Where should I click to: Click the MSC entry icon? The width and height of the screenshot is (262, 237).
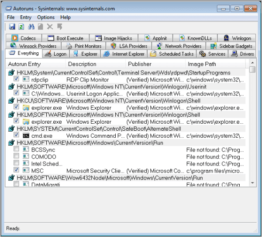tap(26, 170)
